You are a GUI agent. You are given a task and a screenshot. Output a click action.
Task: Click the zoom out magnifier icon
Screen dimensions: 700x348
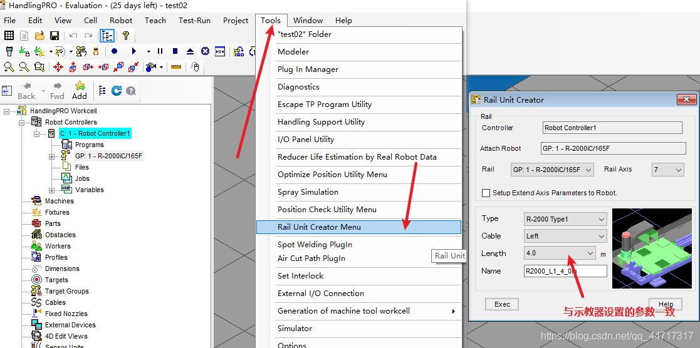point(24,67)
